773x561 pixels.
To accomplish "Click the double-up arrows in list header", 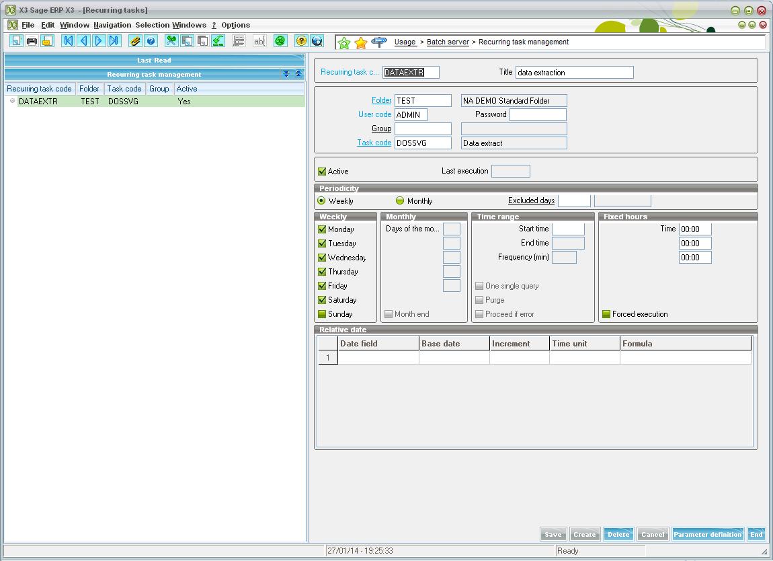I will pos(298,74).
